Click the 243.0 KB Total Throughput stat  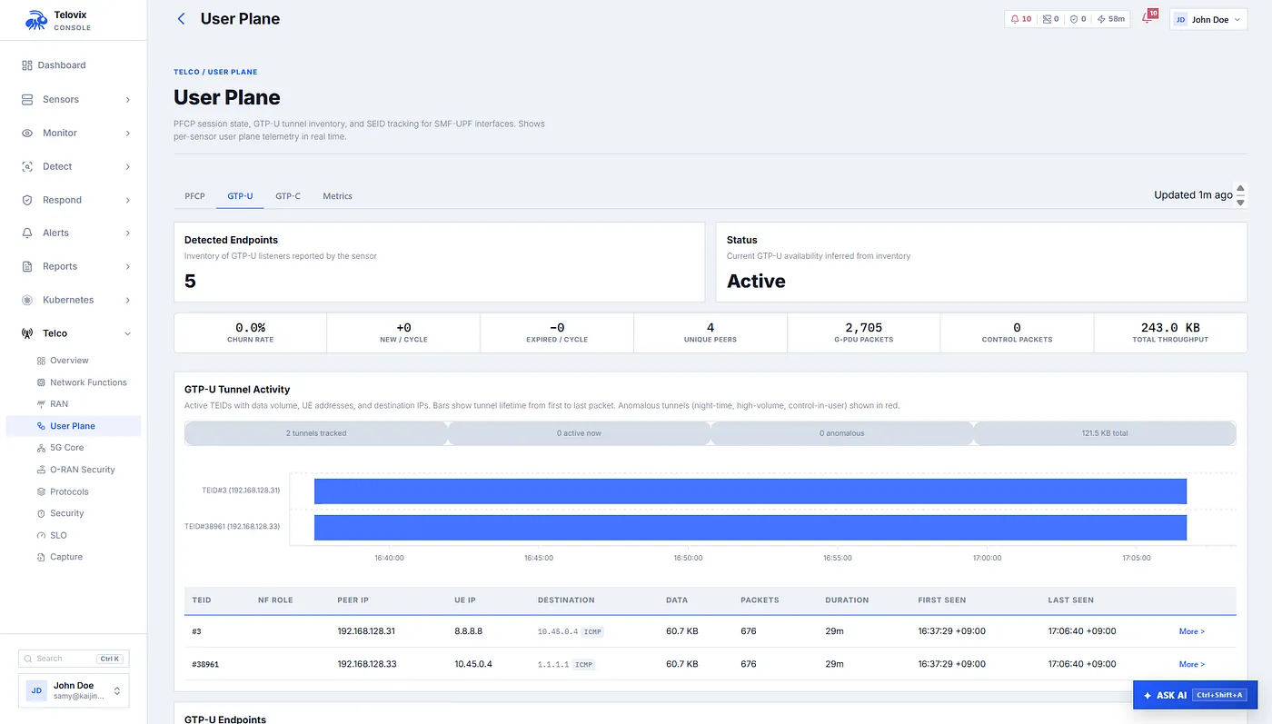[x=1170, y=332]
